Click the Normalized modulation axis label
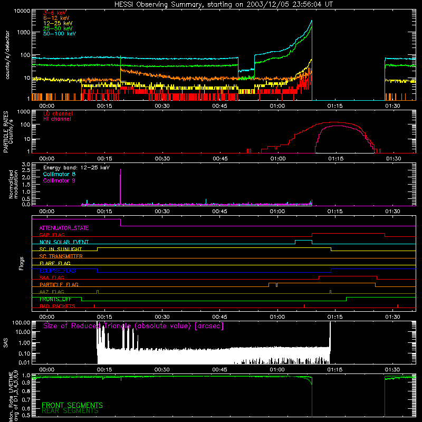Image resolution: width=422 pixels, height=422 pixels. (13, 184)
